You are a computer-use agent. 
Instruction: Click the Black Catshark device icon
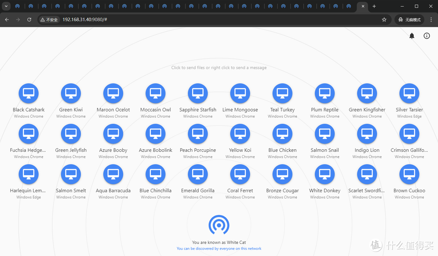coord(28,93)
